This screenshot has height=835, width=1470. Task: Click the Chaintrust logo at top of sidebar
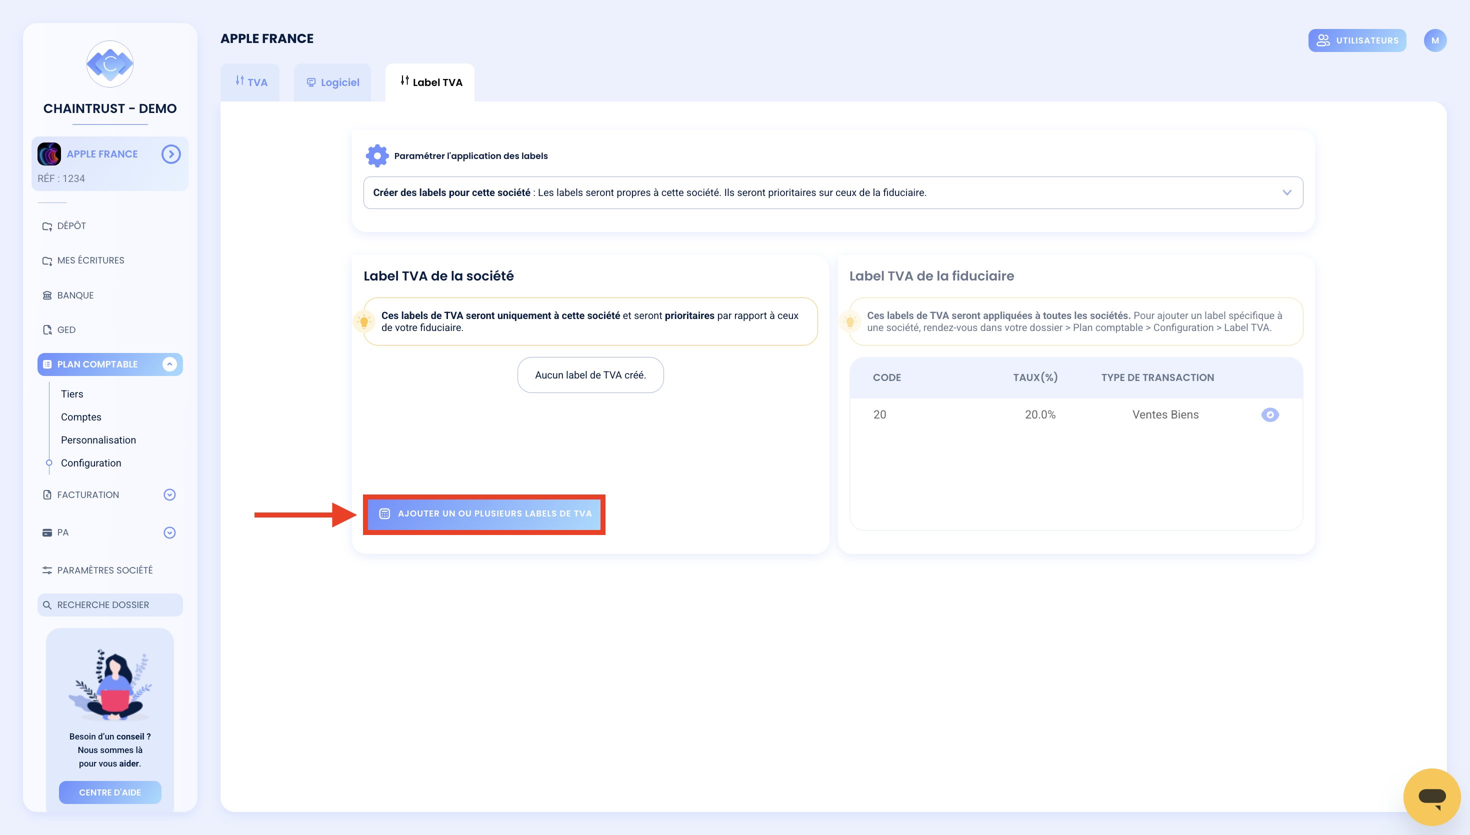coord(109,63)
